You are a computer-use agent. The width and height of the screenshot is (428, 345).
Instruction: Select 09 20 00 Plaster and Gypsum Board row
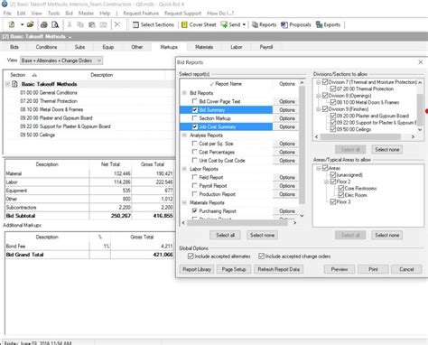(x=56, y=118)
